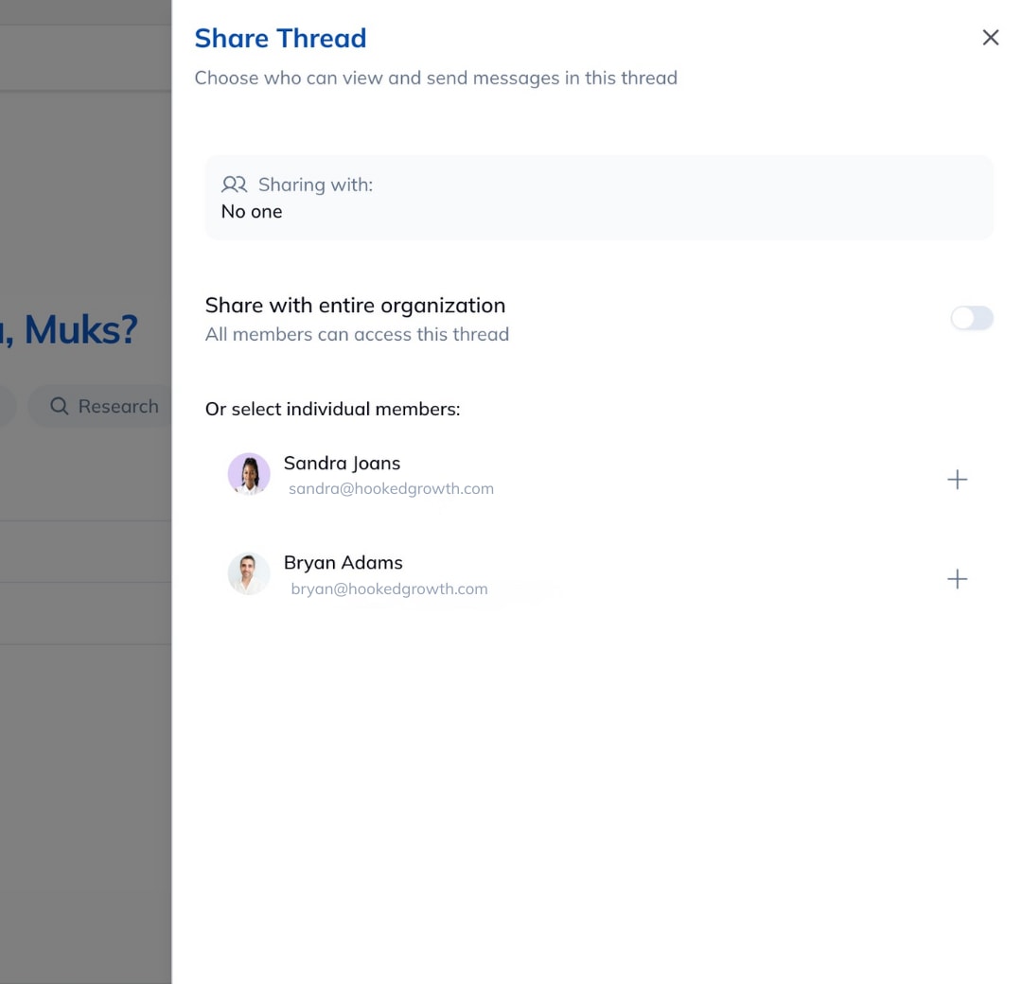
Task: Click the X icon at top right
Action: point(990,37)
